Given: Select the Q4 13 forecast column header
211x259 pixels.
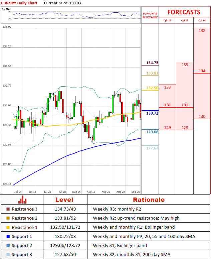Looking at the screenshot, I should [185, 20].
